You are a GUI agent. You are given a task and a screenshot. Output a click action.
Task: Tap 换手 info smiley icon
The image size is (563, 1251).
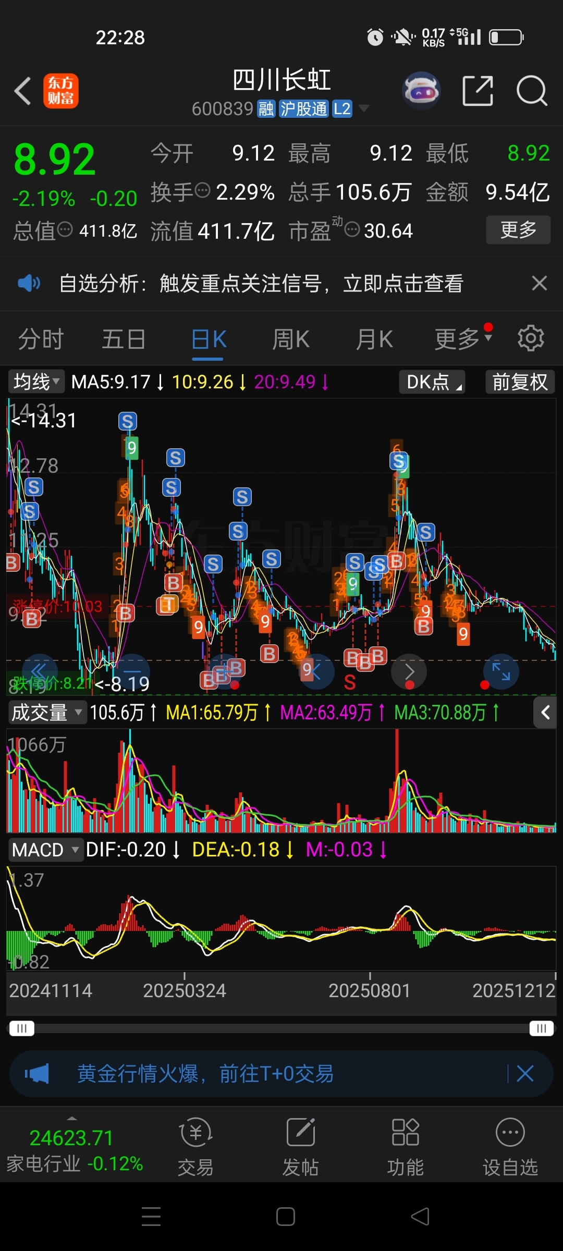pos(202,190)
